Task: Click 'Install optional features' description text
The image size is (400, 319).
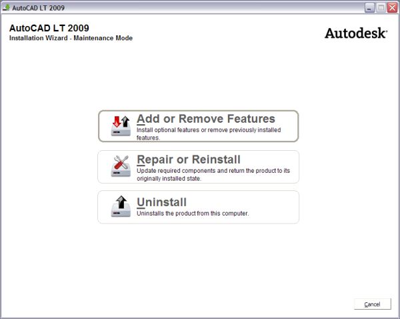Action: (x=209, y=134)
